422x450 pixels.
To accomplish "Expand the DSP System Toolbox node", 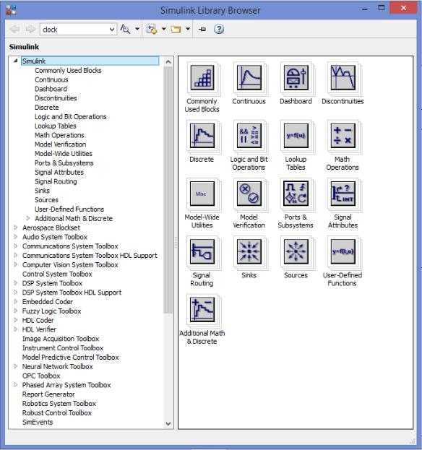I will coord(16,283).
